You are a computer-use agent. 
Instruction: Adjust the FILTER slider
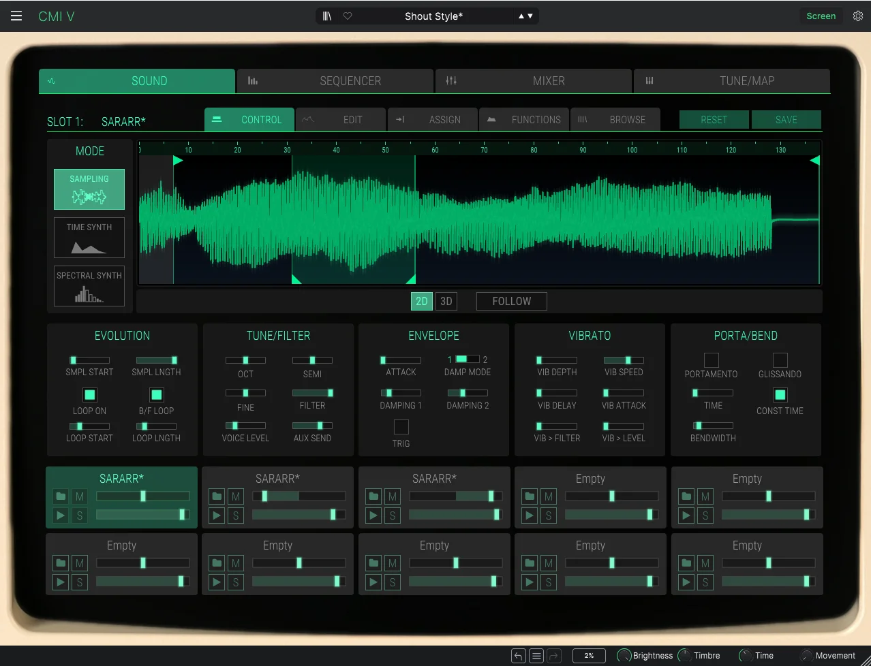click(312, 393)
